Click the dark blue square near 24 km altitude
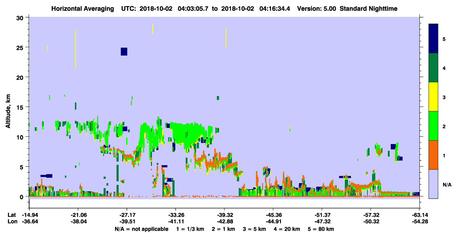 pyautogui.click(x=124, y=52)
